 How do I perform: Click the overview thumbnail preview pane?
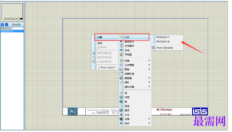click(x=12, y=11)
